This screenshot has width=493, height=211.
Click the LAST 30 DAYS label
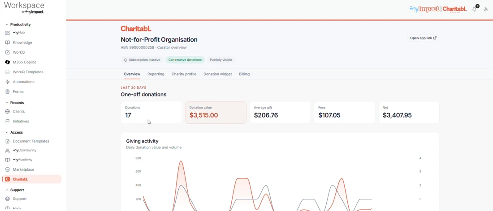click(134, 88)
